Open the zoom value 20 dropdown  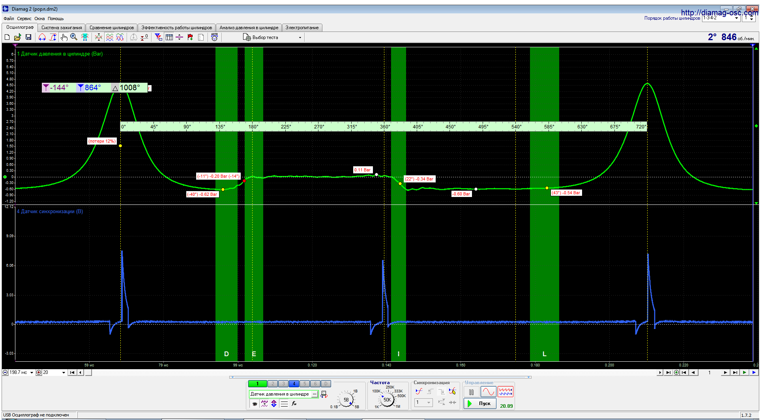click(x=54, y=372)
